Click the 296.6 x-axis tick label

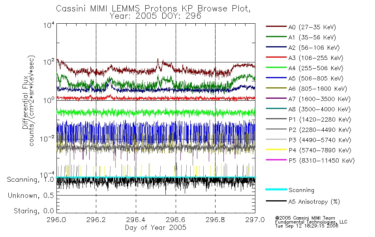pyautogui.click(x=176, y=220)
